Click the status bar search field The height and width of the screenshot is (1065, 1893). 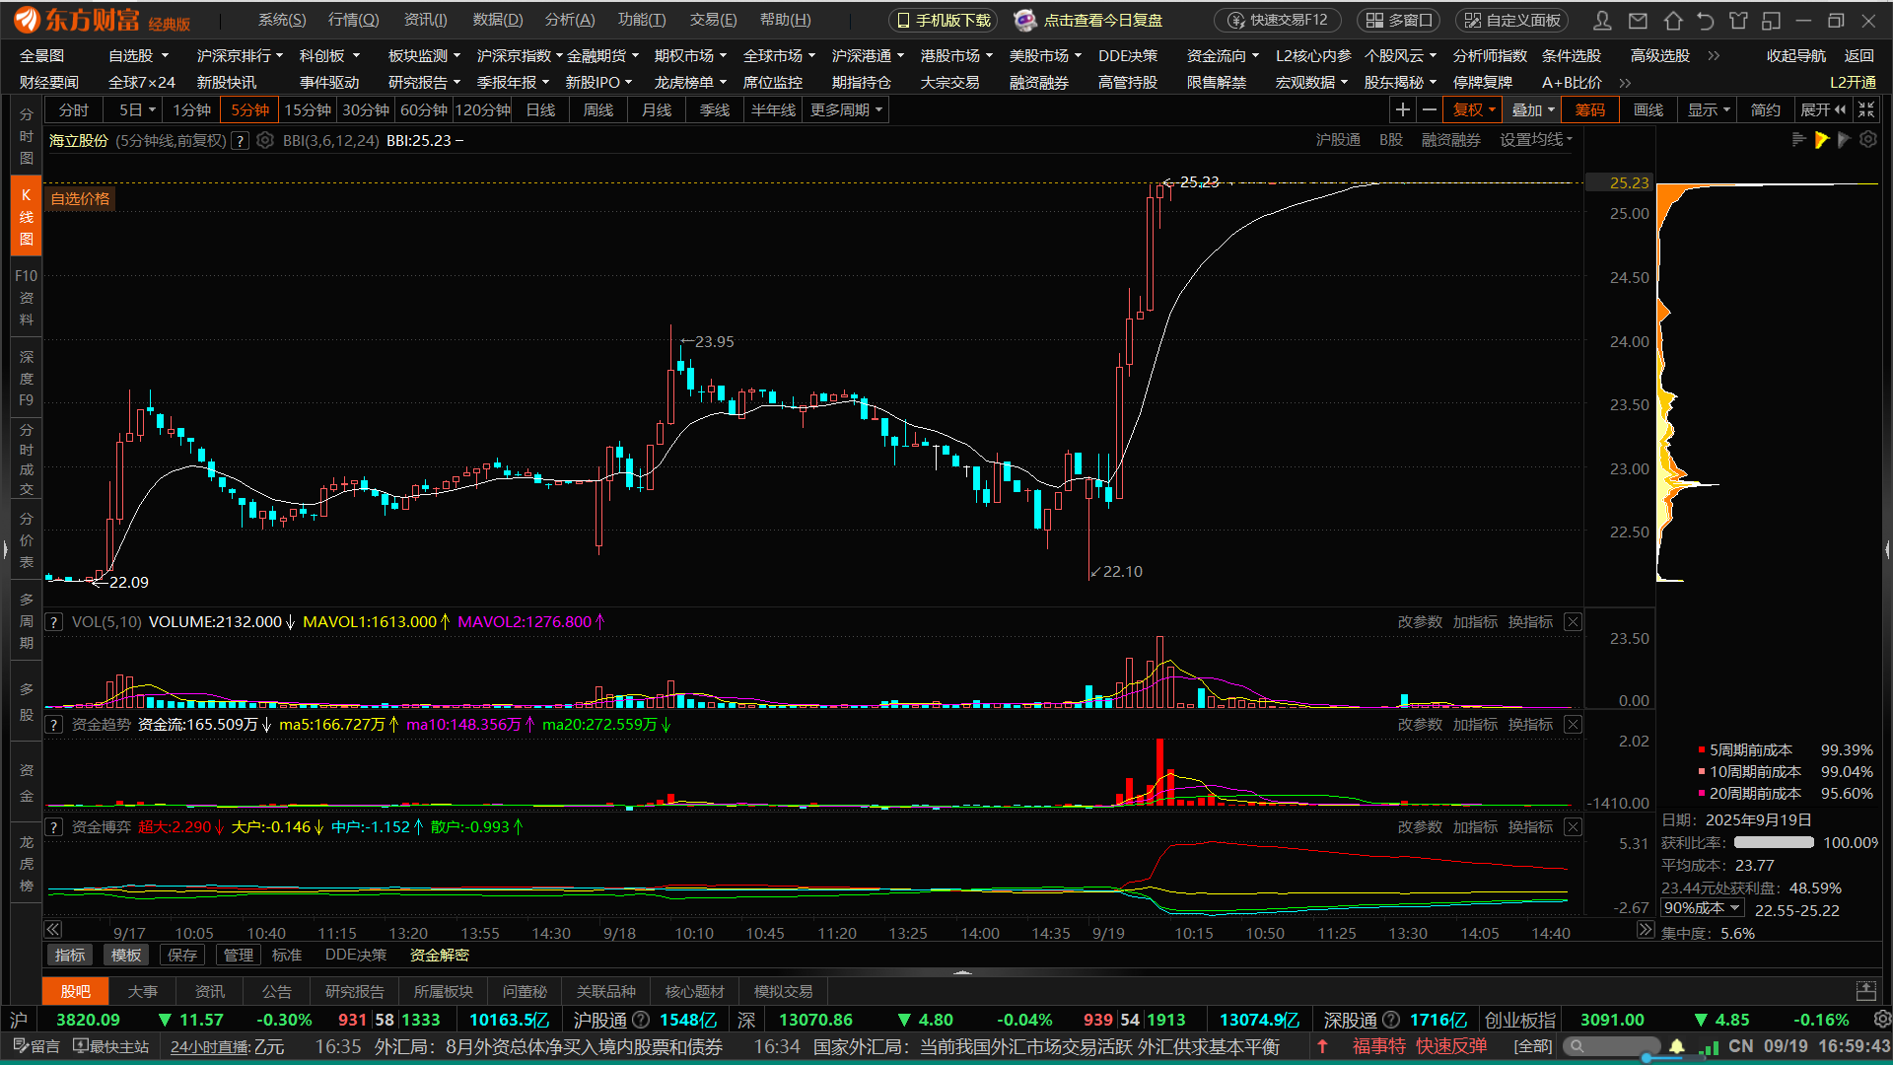coord(1612,1046)
